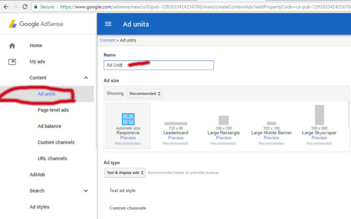Open Home in the sidebar

tap(36, 46)
